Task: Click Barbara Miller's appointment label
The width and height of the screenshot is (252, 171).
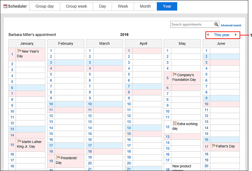Action: (x=32, y=35)
